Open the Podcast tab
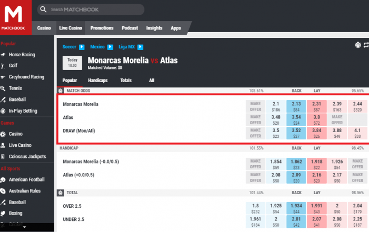369x232 pixels. tap(130, 28)
